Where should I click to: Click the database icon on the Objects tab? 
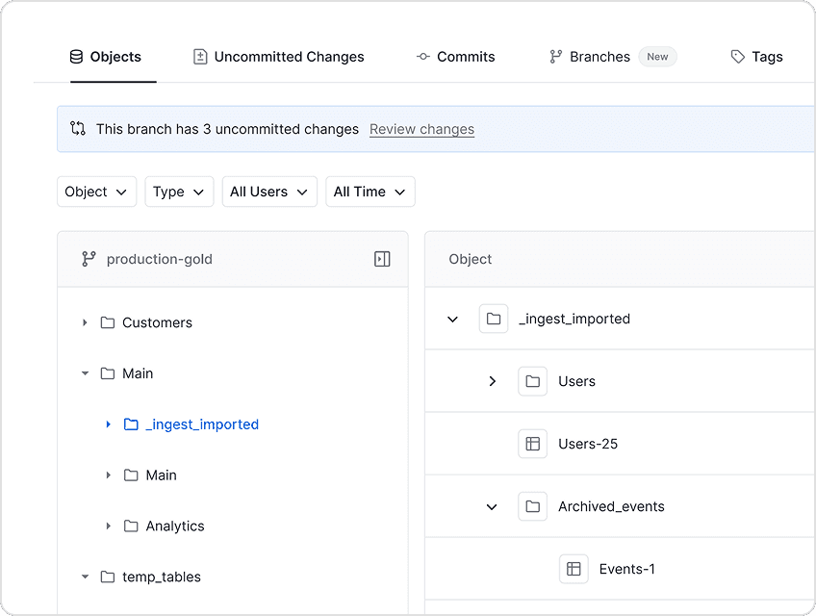[75, 56]
